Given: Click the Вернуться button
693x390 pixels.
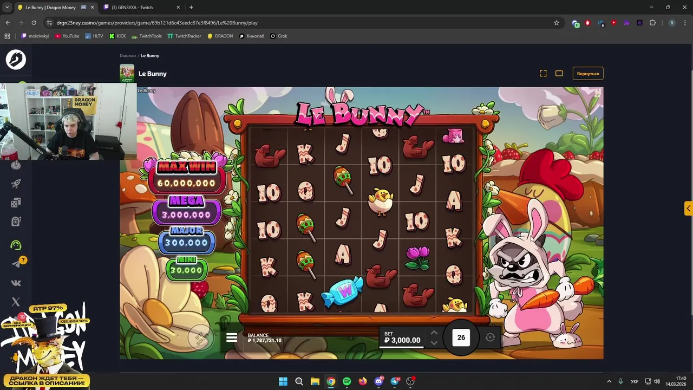Looking at the screenshot, I should 588,73.
